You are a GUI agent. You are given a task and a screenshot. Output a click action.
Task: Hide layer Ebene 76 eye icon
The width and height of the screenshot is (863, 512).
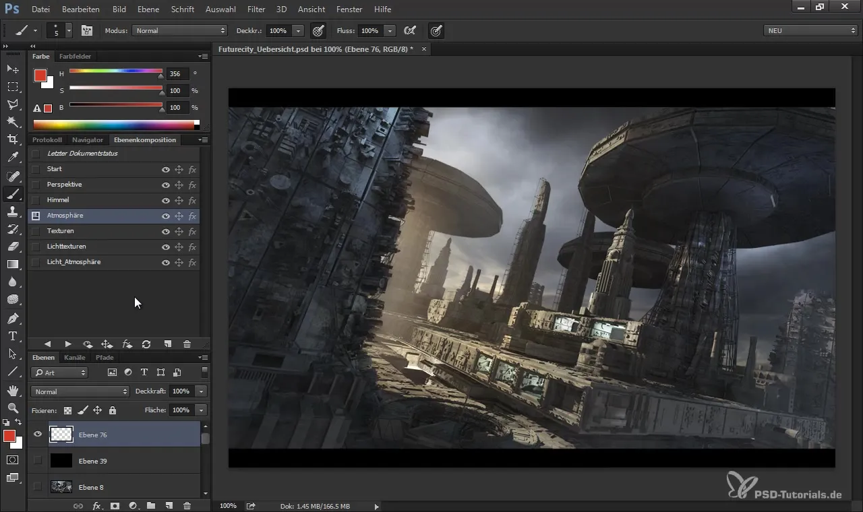pos(38,435)
